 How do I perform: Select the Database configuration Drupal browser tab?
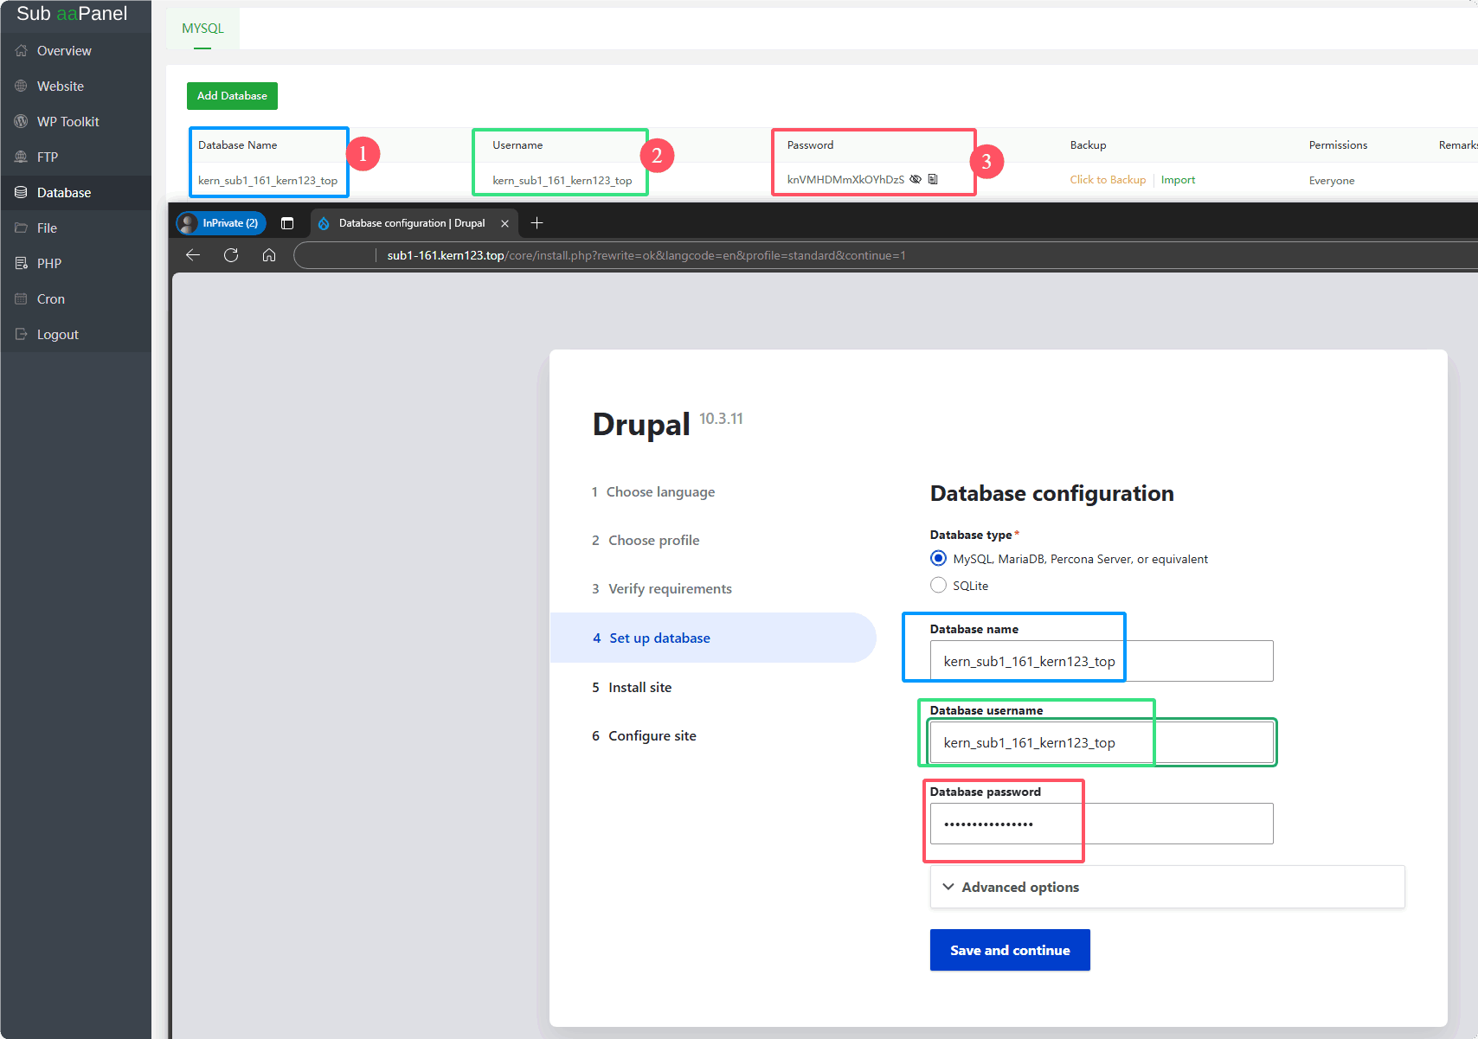coord(411,223)
